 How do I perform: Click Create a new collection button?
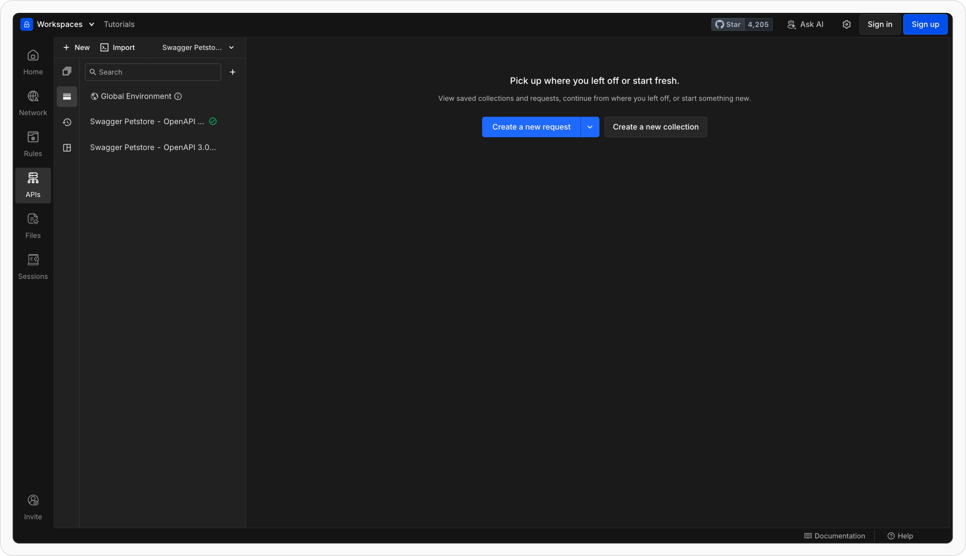[655, 127]
